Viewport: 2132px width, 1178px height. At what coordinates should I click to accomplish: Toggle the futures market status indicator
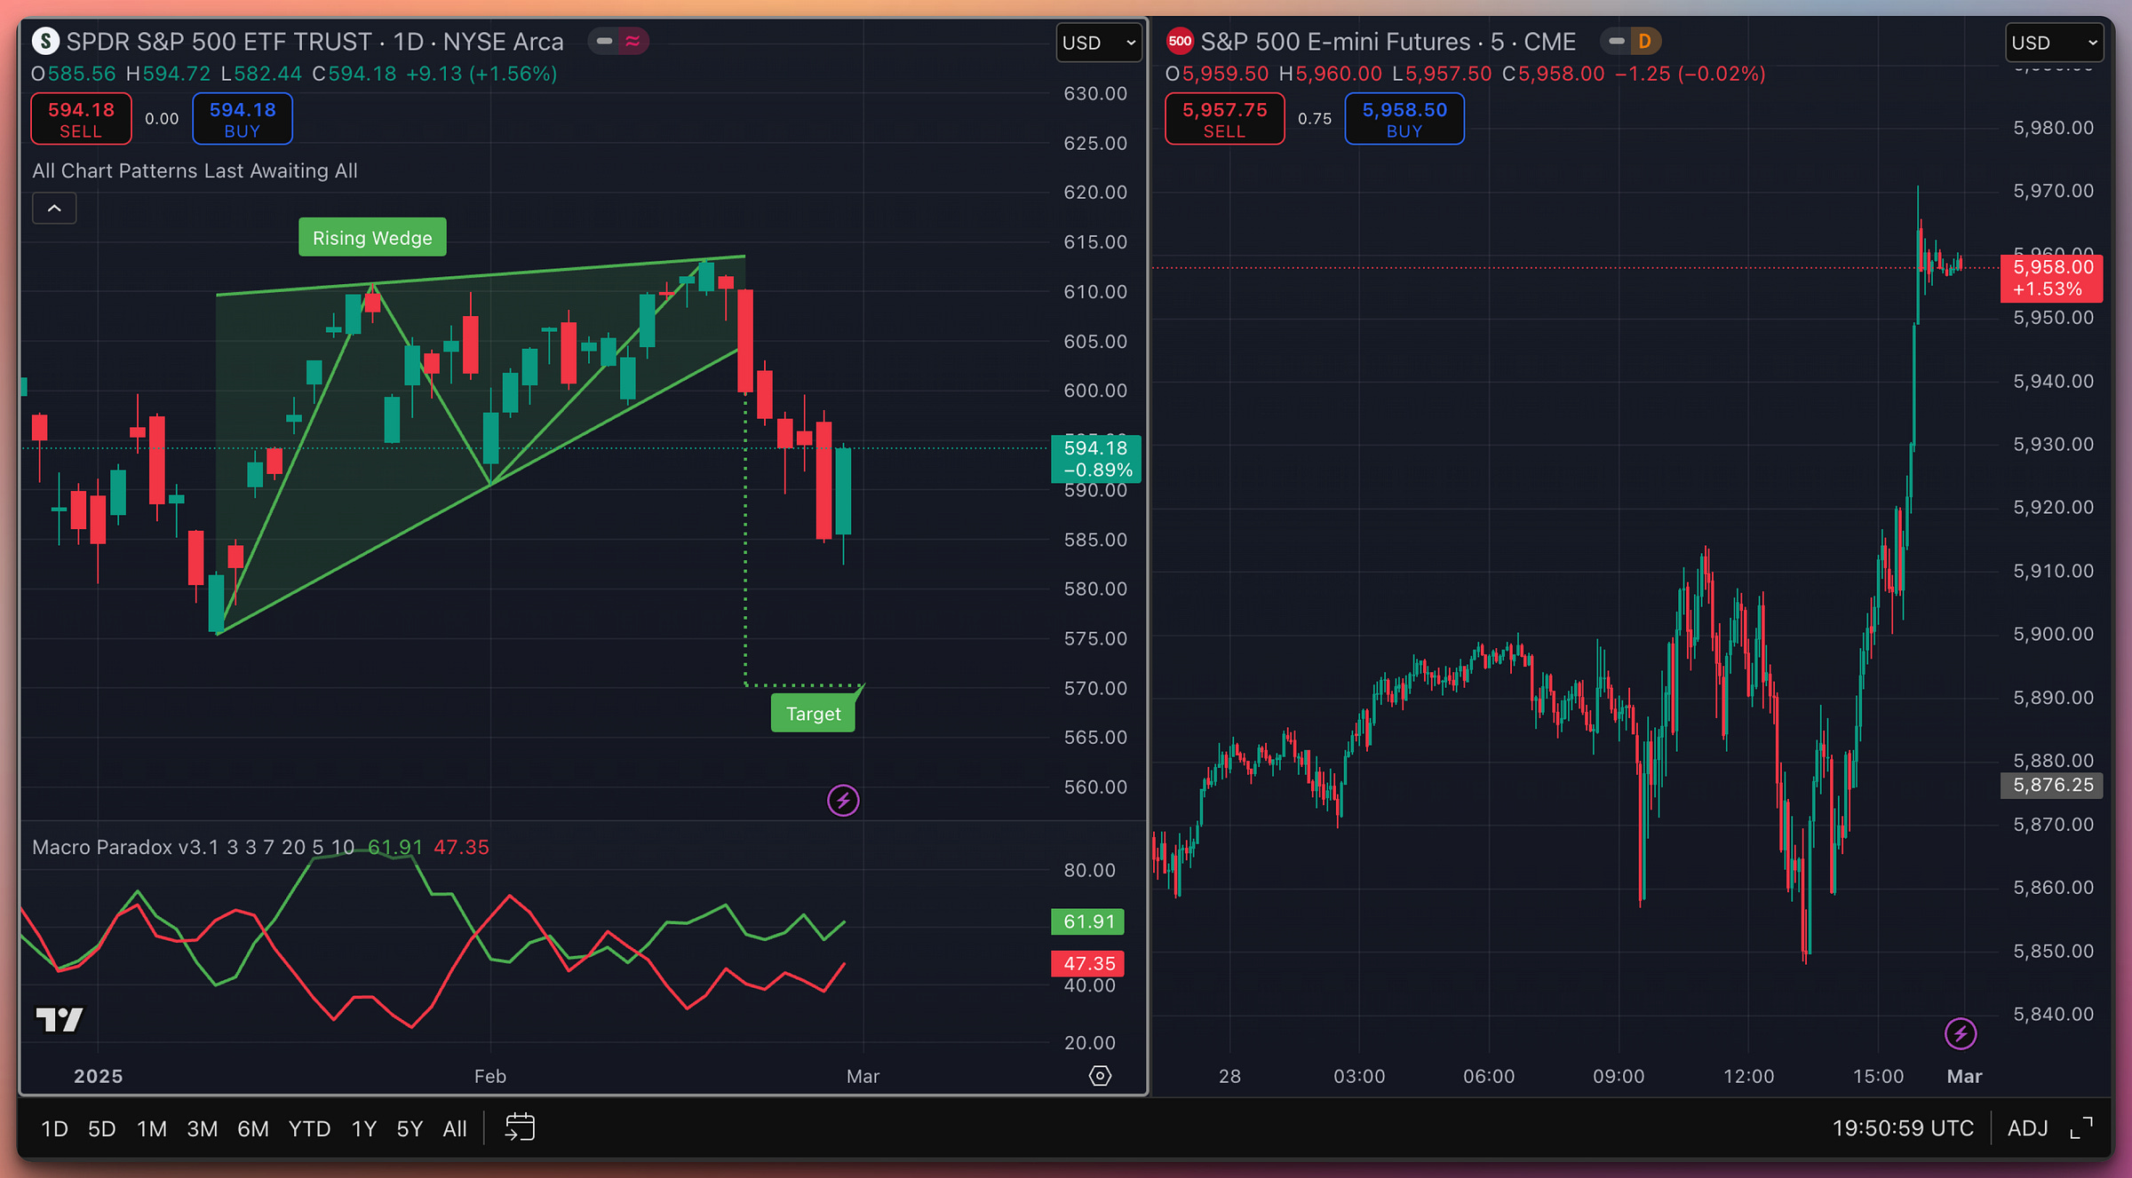tap(1617, 41)
